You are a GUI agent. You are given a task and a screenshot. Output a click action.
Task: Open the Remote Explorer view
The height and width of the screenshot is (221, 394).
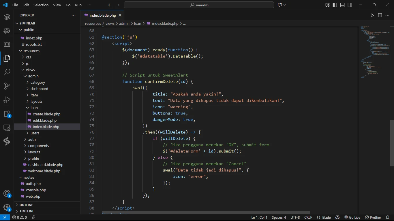point(7,127)
